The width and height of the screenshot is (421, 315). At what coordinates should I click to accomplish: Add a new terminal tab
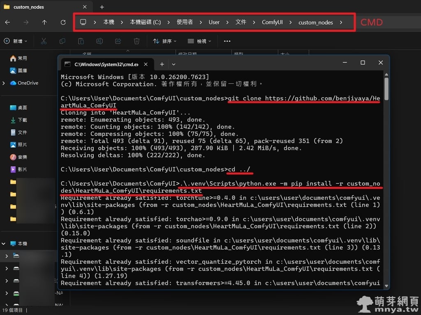tap(162, 64)
